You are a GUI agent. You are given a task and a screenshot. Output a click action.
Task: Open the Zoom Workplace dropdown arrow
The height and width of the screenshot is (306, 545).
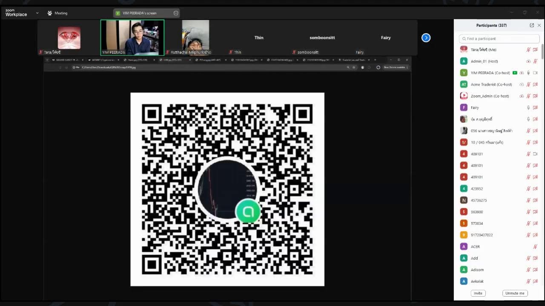(37, 13)
